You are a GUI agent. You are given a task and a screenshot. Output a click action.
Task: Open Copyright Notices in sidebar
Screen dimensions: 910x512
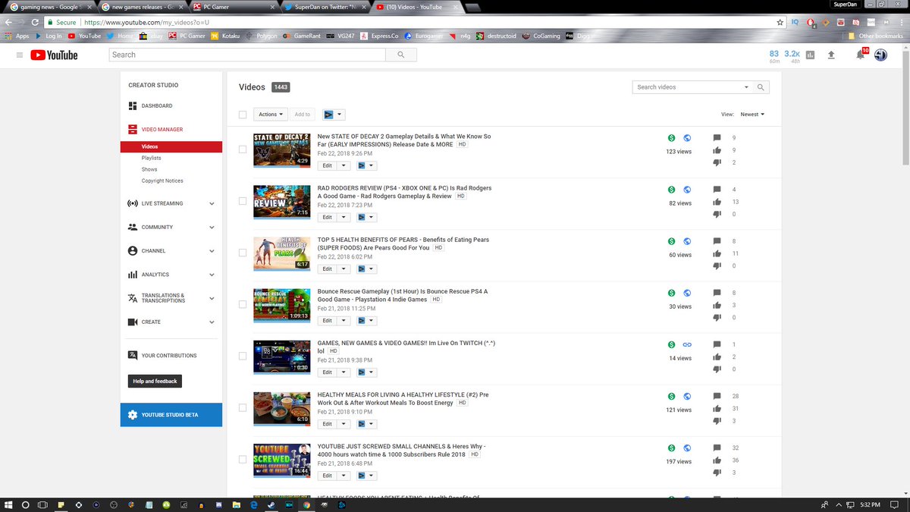click(162, 181)
